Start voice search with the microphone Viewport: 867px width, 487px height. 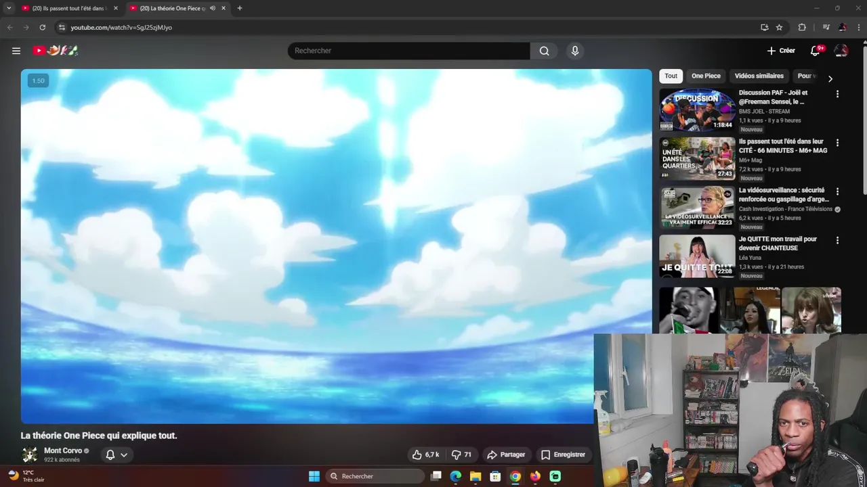pos(575,51)
